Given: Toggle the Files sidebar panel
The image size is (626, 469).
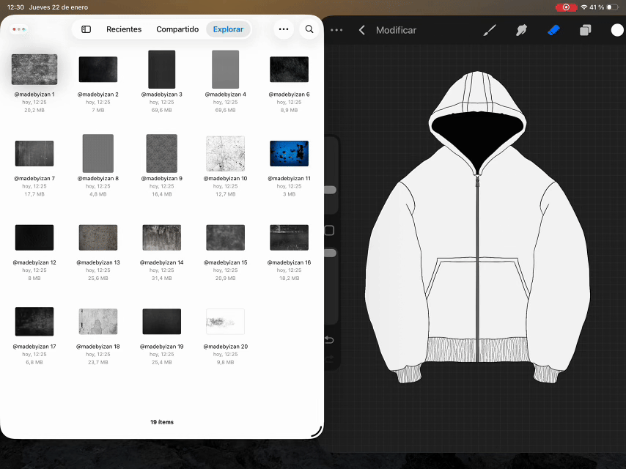Looking at the screenshot, I should (x=86, y=29).
